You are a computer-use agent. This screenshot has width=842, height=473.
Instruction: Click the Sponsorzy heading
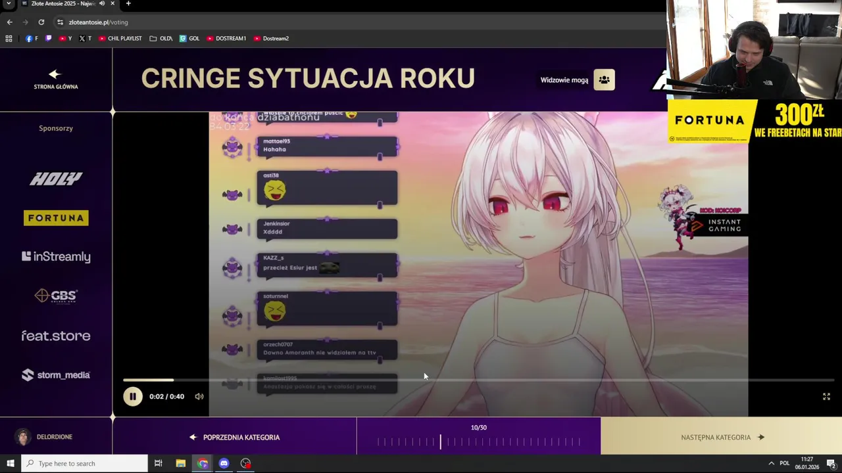pyautogui.click(x=56, y=128)
